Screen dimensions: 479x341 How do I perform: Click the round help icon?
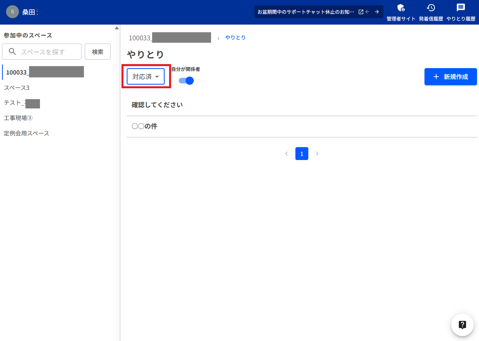[x=462, y=324]
